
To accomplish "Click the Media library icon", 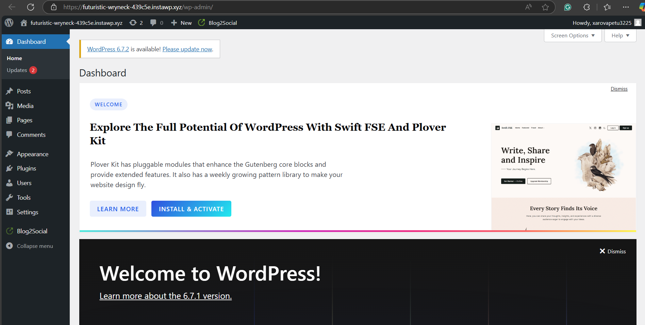I will (10, 106).
